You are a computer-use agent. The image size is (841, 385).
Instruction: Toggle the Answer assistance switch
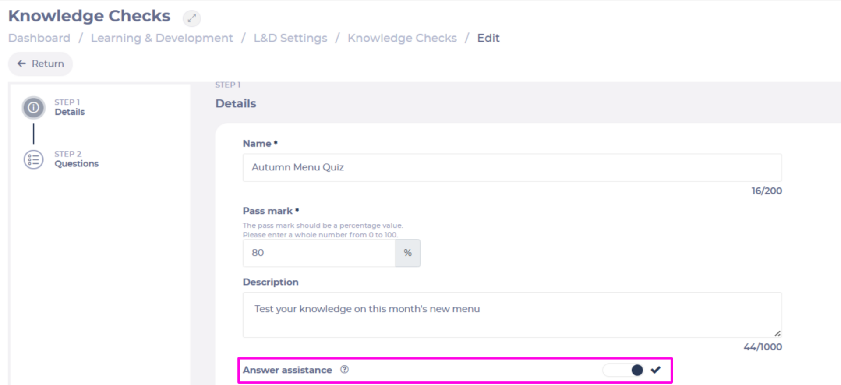pyautogui.click(x=623, y=370)
